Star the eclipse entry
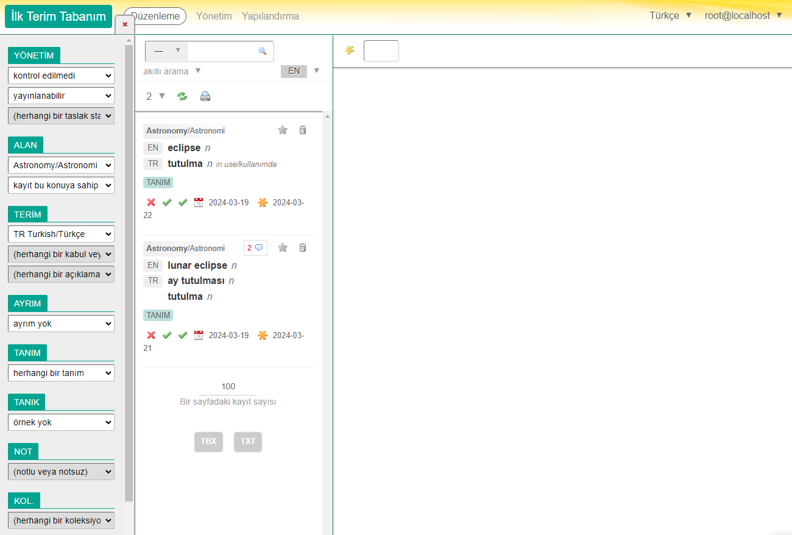Viewport: 792px width, 535px height. (x=283, y=130)
